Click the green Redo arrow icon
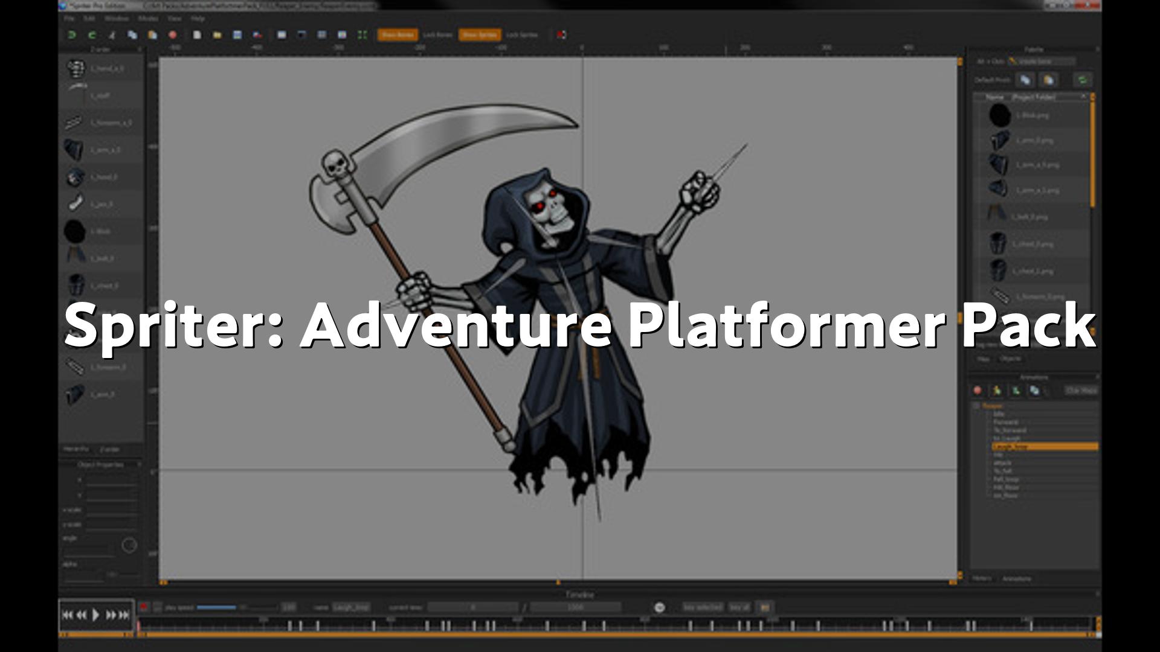1160x652 pixels. click(92, 35)
